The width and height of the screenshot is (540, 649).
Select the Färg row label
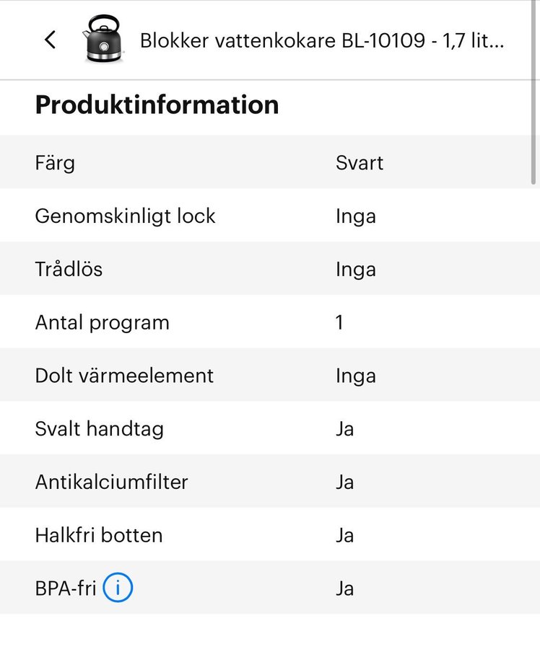click(55, 162)
